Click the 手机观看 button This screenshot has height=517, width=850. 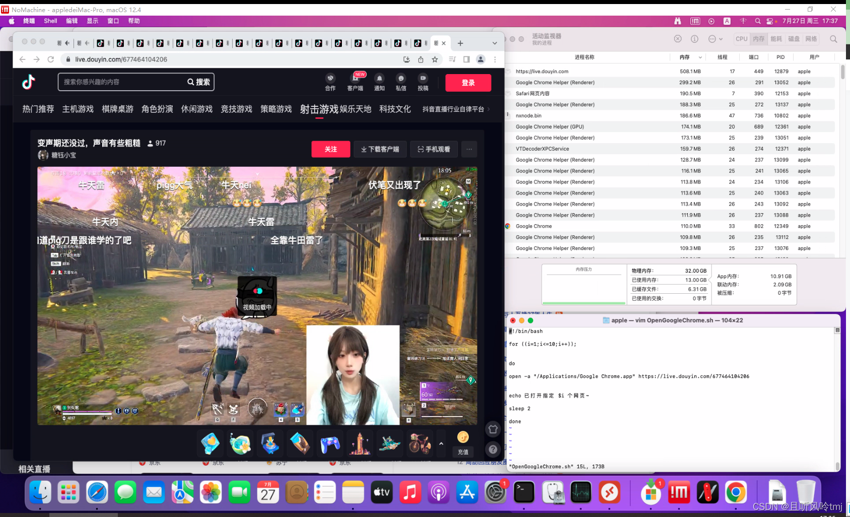(434, 149)
